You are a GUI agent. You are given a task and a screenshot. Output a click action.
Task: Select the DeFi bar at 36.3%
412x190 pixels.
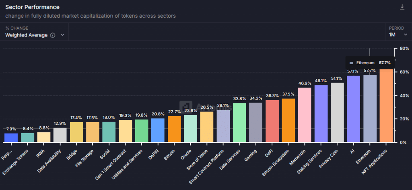click(x=272, y=121)
